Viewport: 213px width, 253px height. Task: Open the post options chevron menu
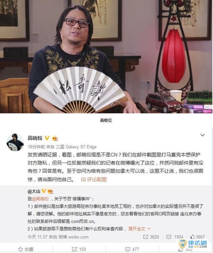point(202,135)
